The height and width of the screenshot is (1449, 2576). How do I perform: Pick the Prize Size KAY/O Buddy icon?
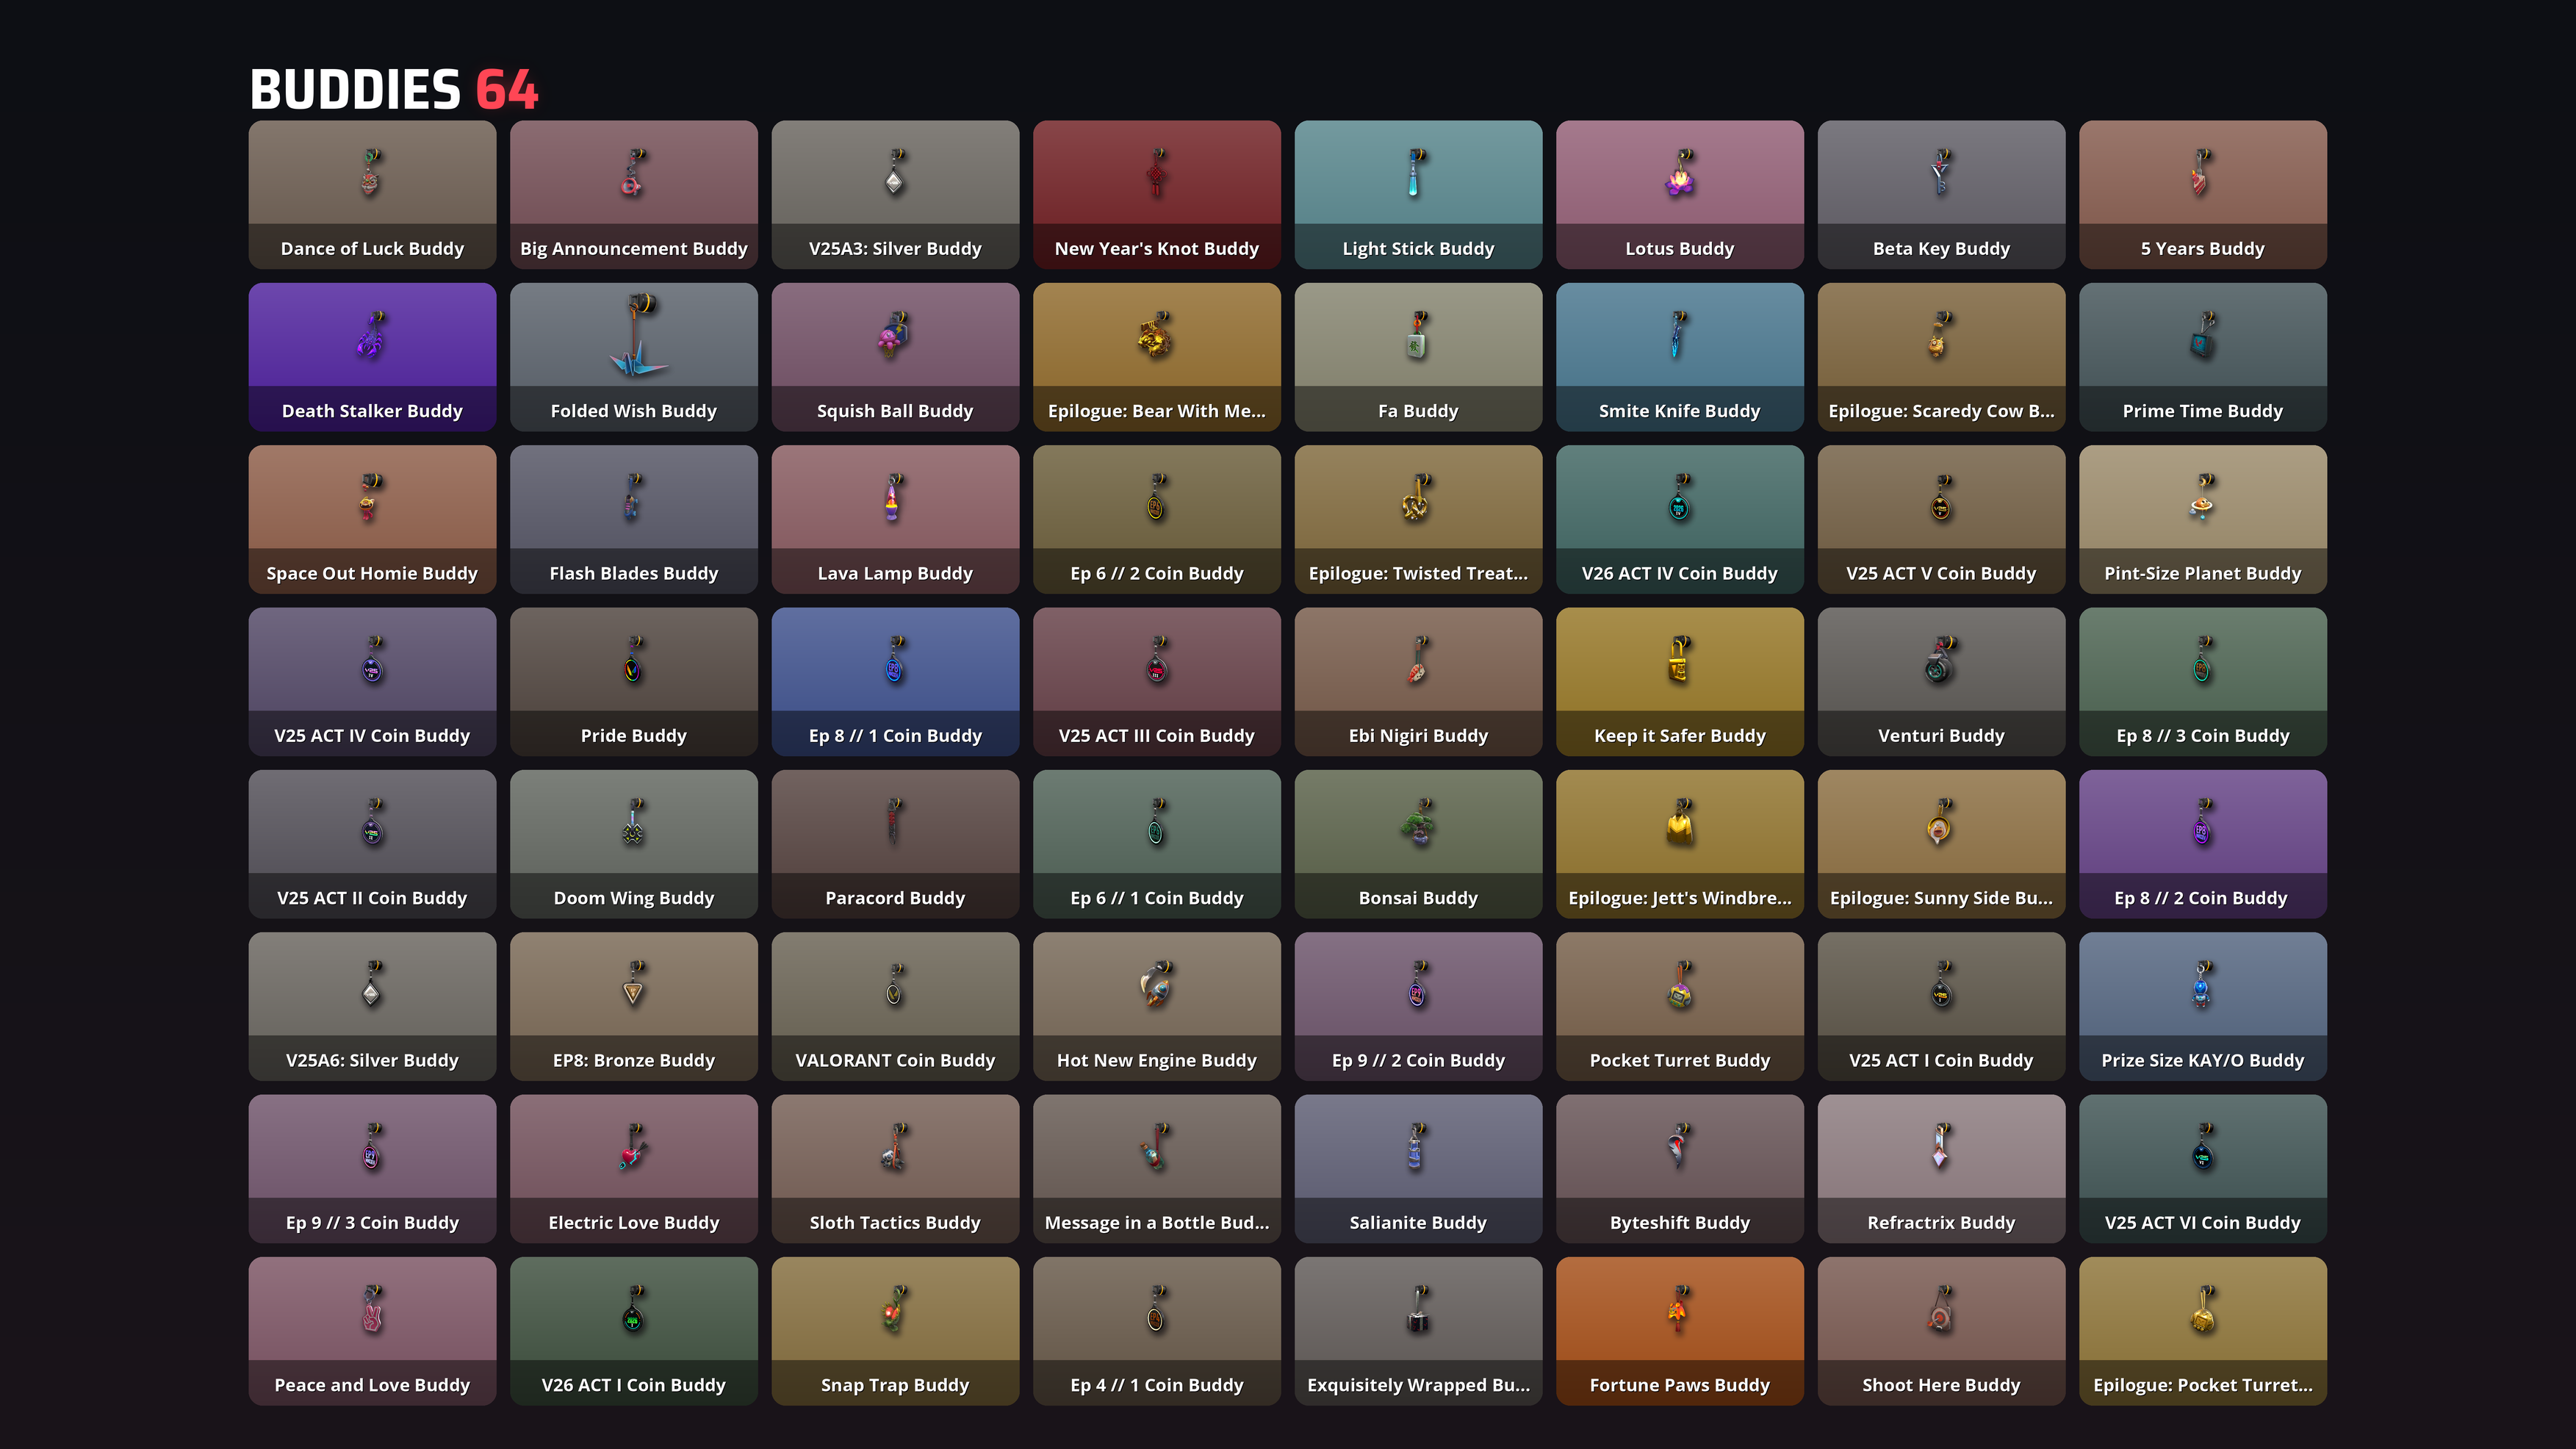point(2202,984)
